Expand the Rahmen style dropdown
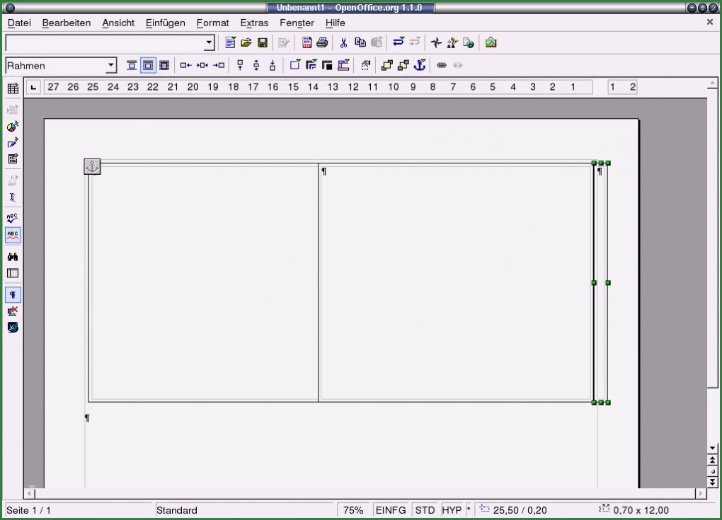Viewport: 722px width, 520px height. 111,66
